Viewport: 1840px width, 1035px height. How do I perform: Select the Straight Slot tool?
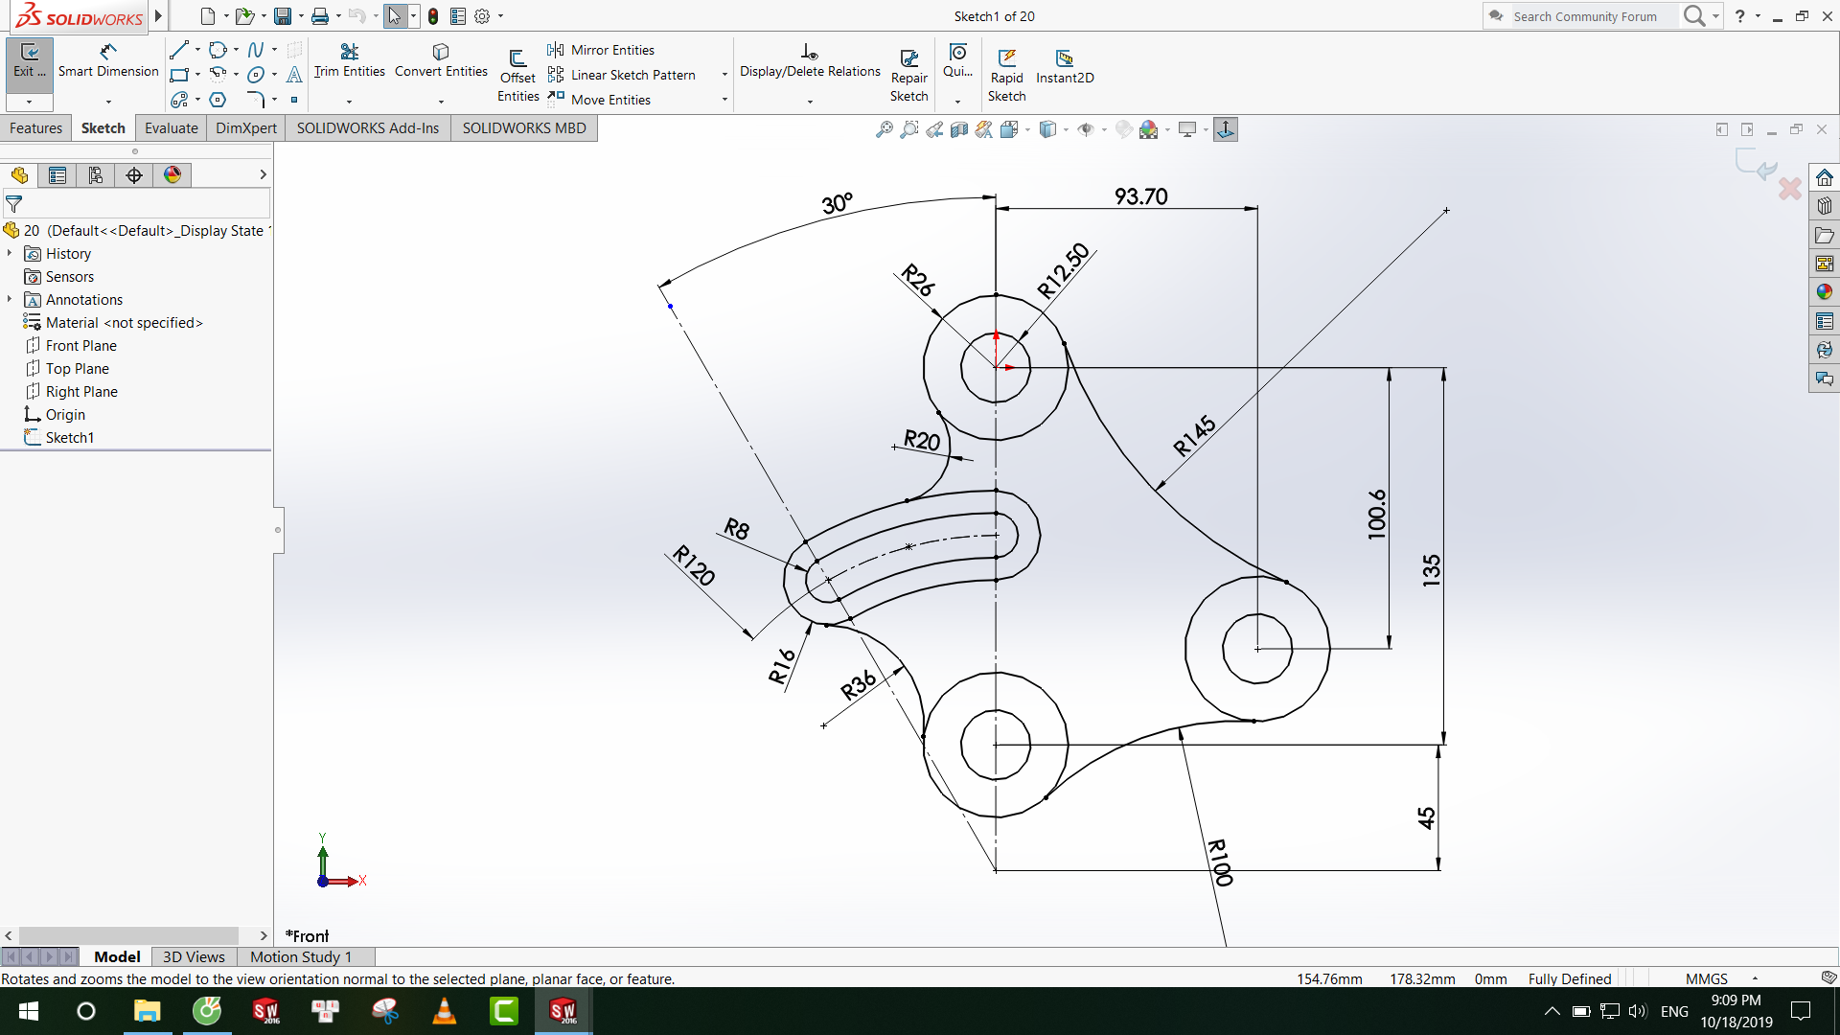point(179,100)
